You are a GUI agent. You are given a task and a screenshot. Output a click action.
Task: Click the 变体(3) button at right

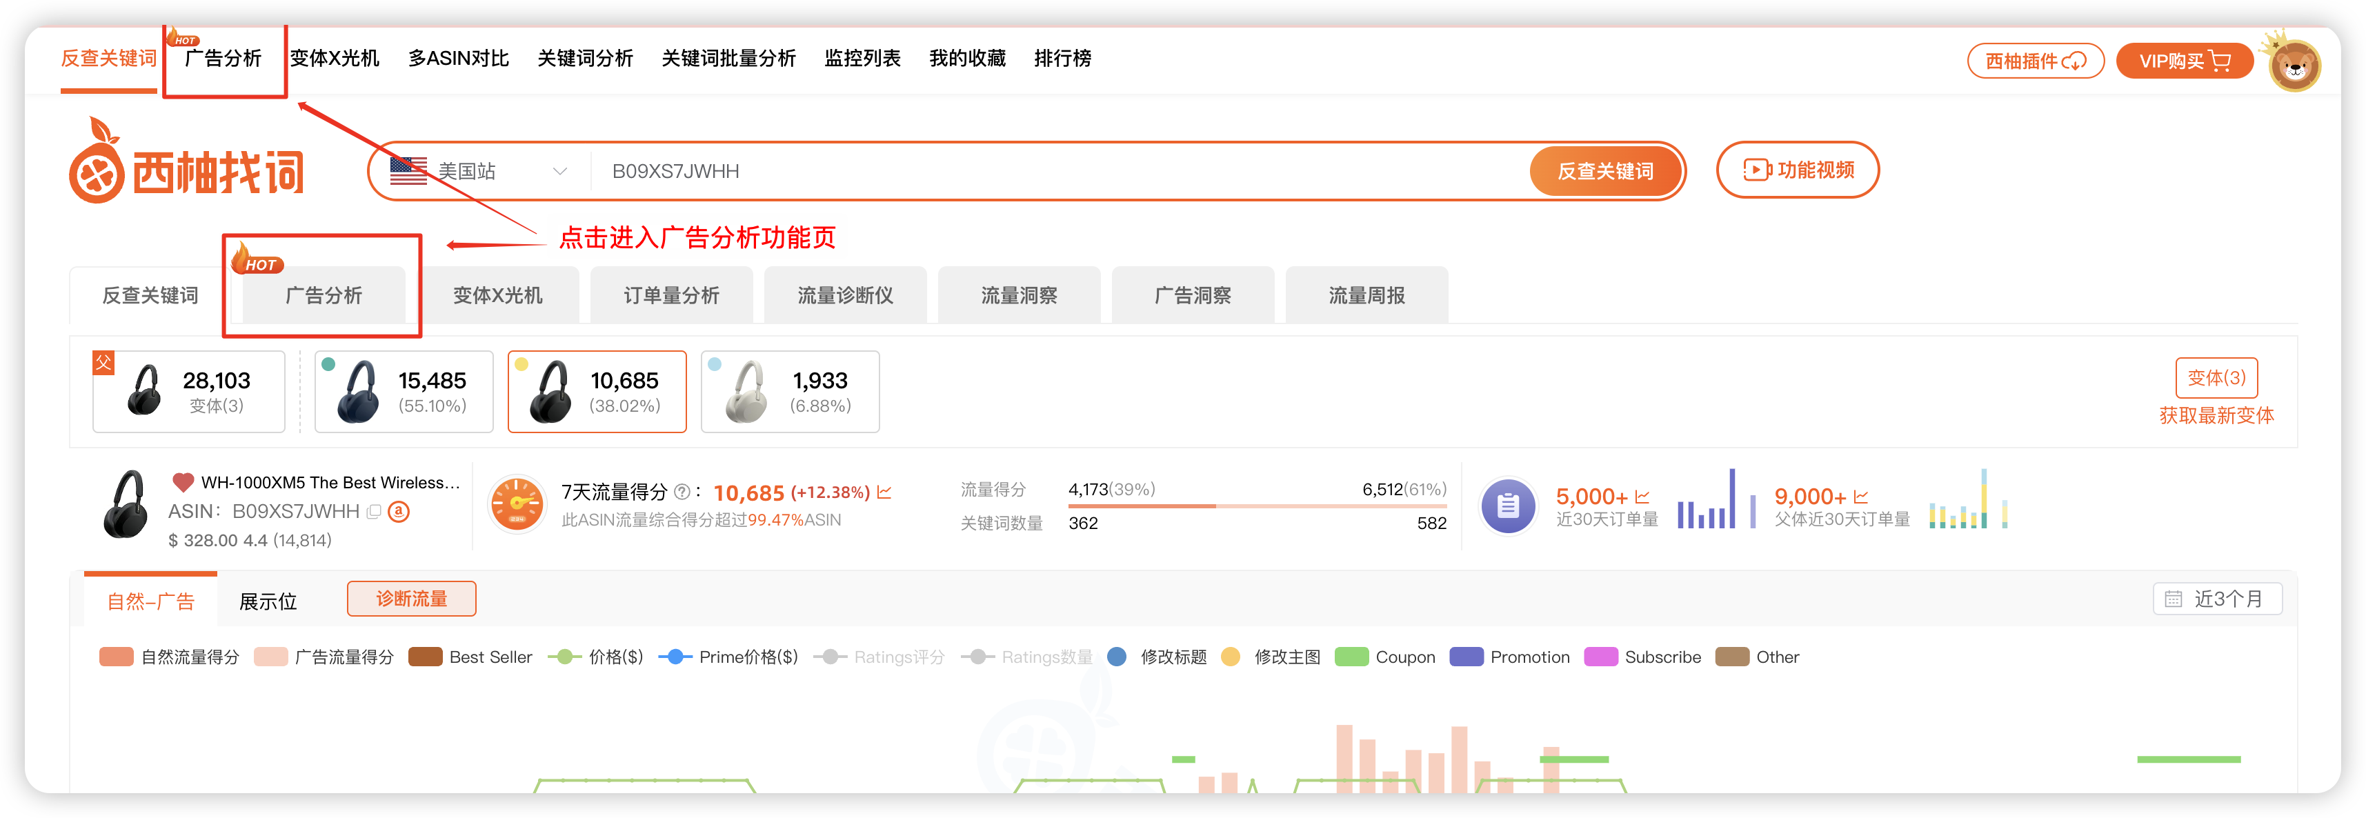coord(2216,377)
